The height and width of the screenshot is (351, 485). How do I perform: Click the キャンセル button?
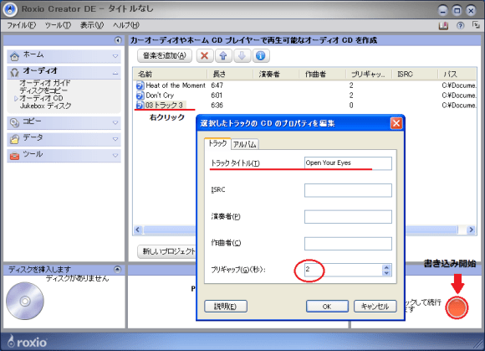375,307
